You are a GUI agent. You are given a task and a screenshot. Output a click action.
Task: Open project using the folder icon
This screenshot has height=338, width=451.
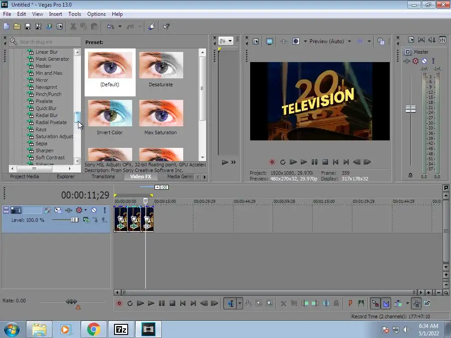(x=17, y=27)
